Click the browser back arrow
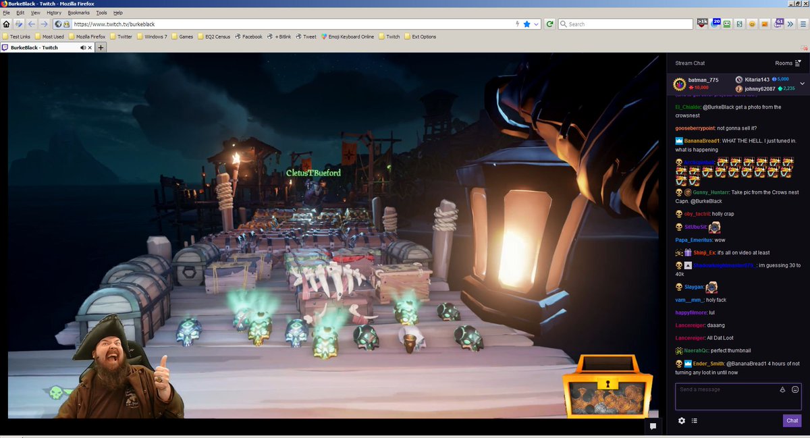Viewport: 810px width, 438px height. (x=31, y=24)
